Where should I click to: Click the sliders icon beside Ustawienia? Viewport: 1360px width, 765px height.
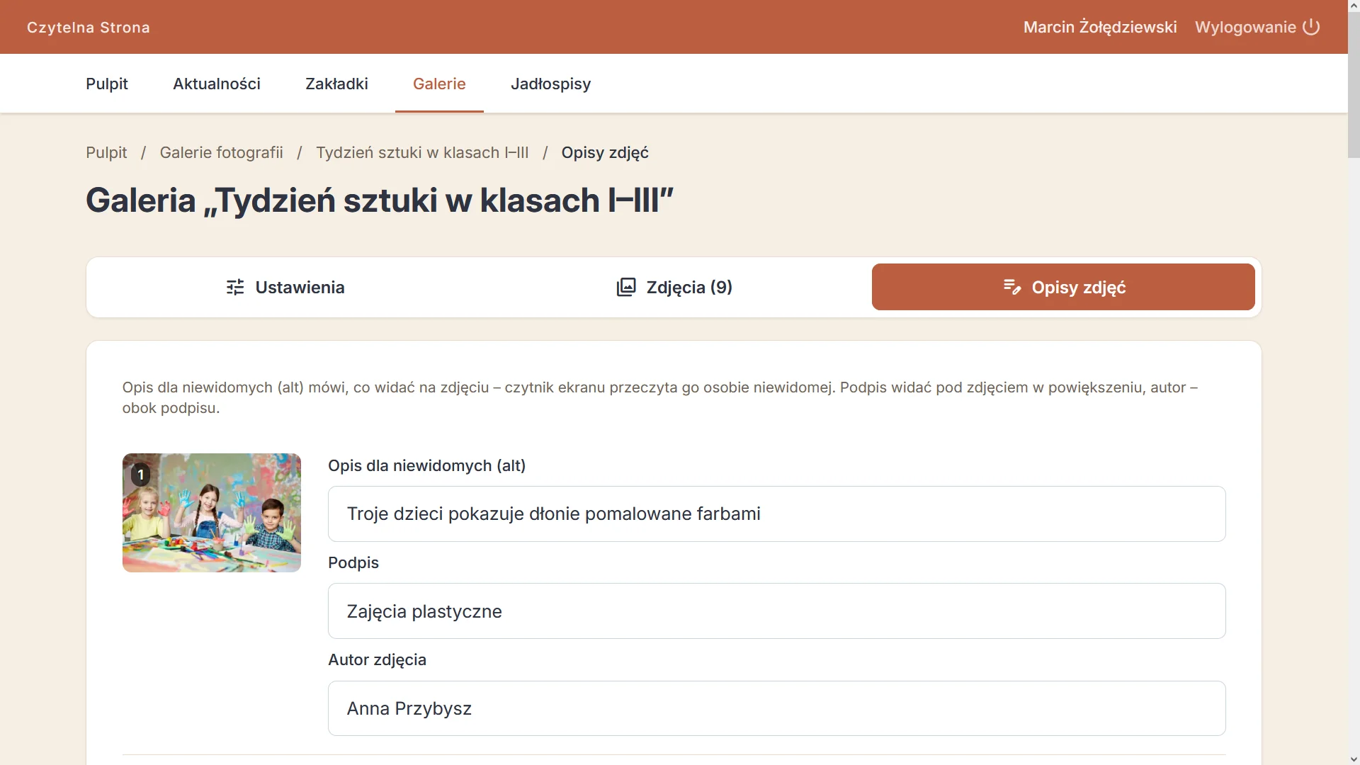click(235, 287)
